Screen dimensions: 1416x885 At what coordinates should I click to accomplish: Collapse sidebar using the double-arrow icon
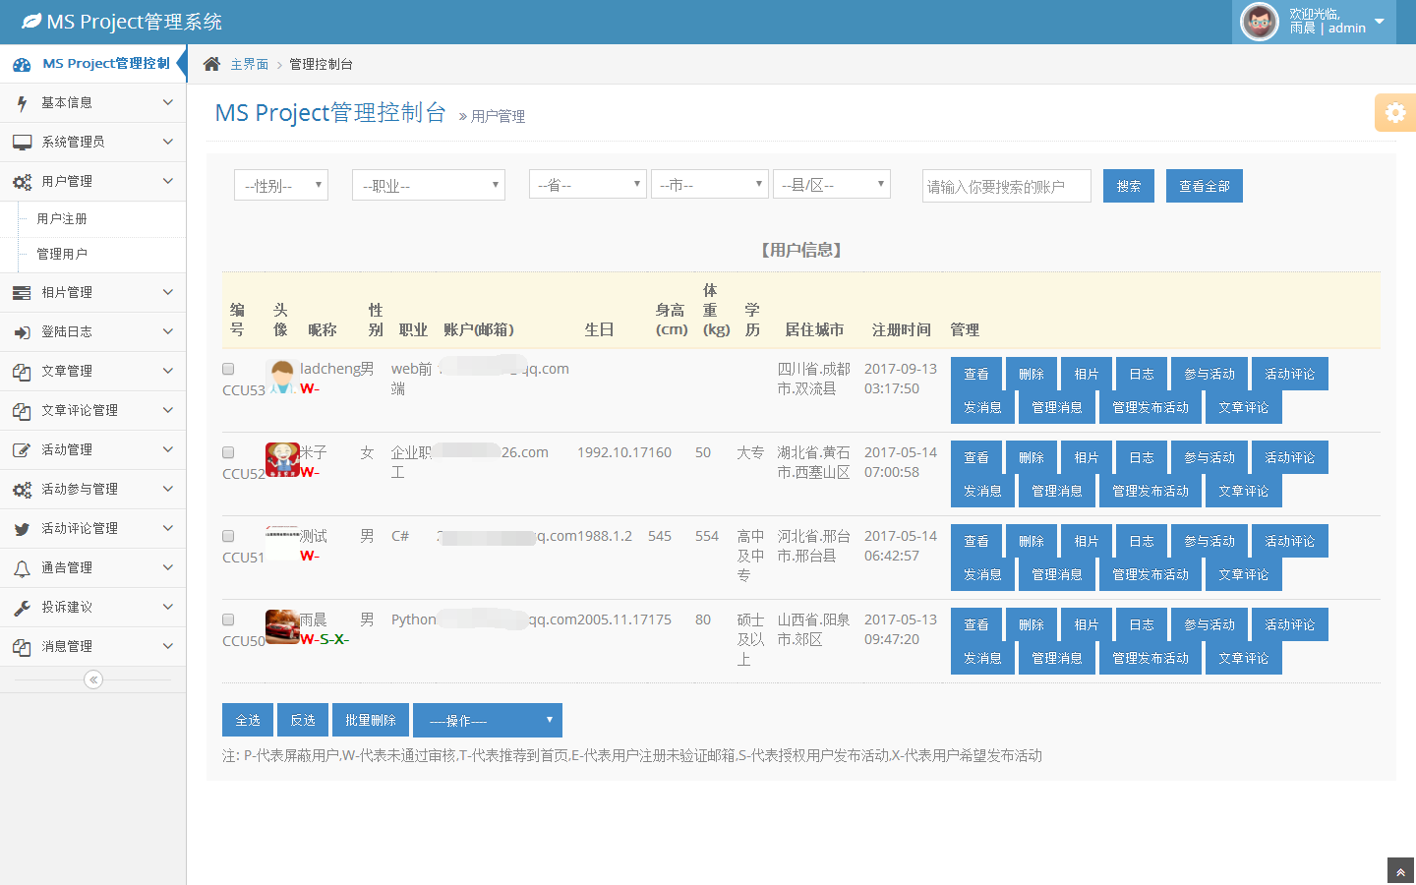(93, 679)
